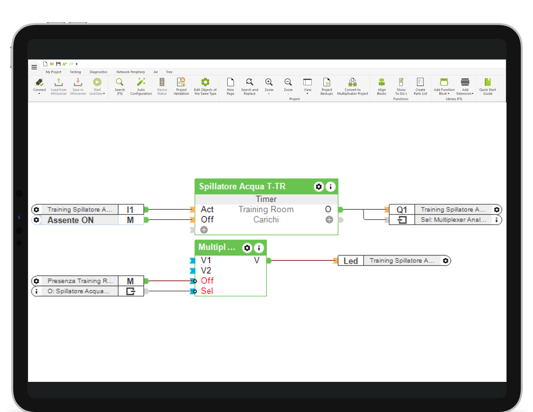The image size is (533, 412).
Task: Toggle Show To-Do's checklist option
Action: (x=401, y=82)
